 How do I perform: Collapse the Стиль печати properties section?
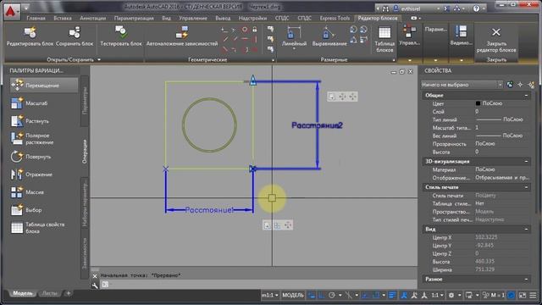point(526,187)
